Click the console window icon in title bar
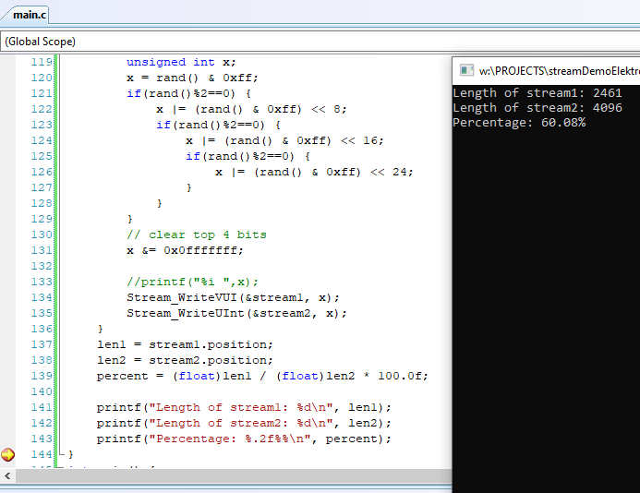 pos(466,70)
